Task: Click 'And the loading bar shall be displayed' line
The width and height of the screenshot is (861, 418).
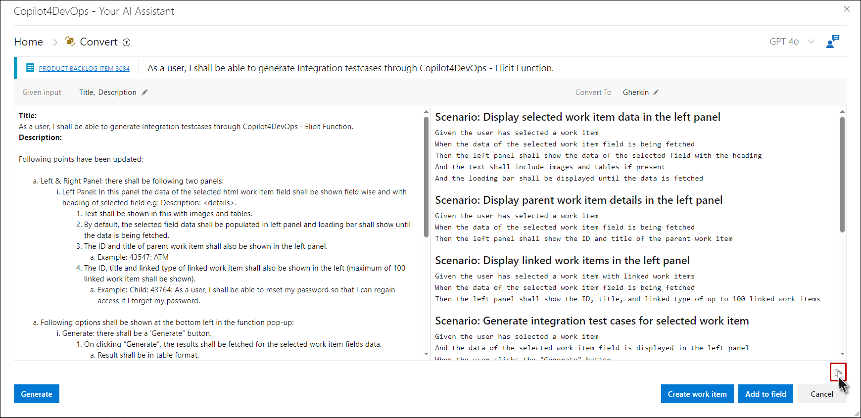Action: click(x=569, y=179)
